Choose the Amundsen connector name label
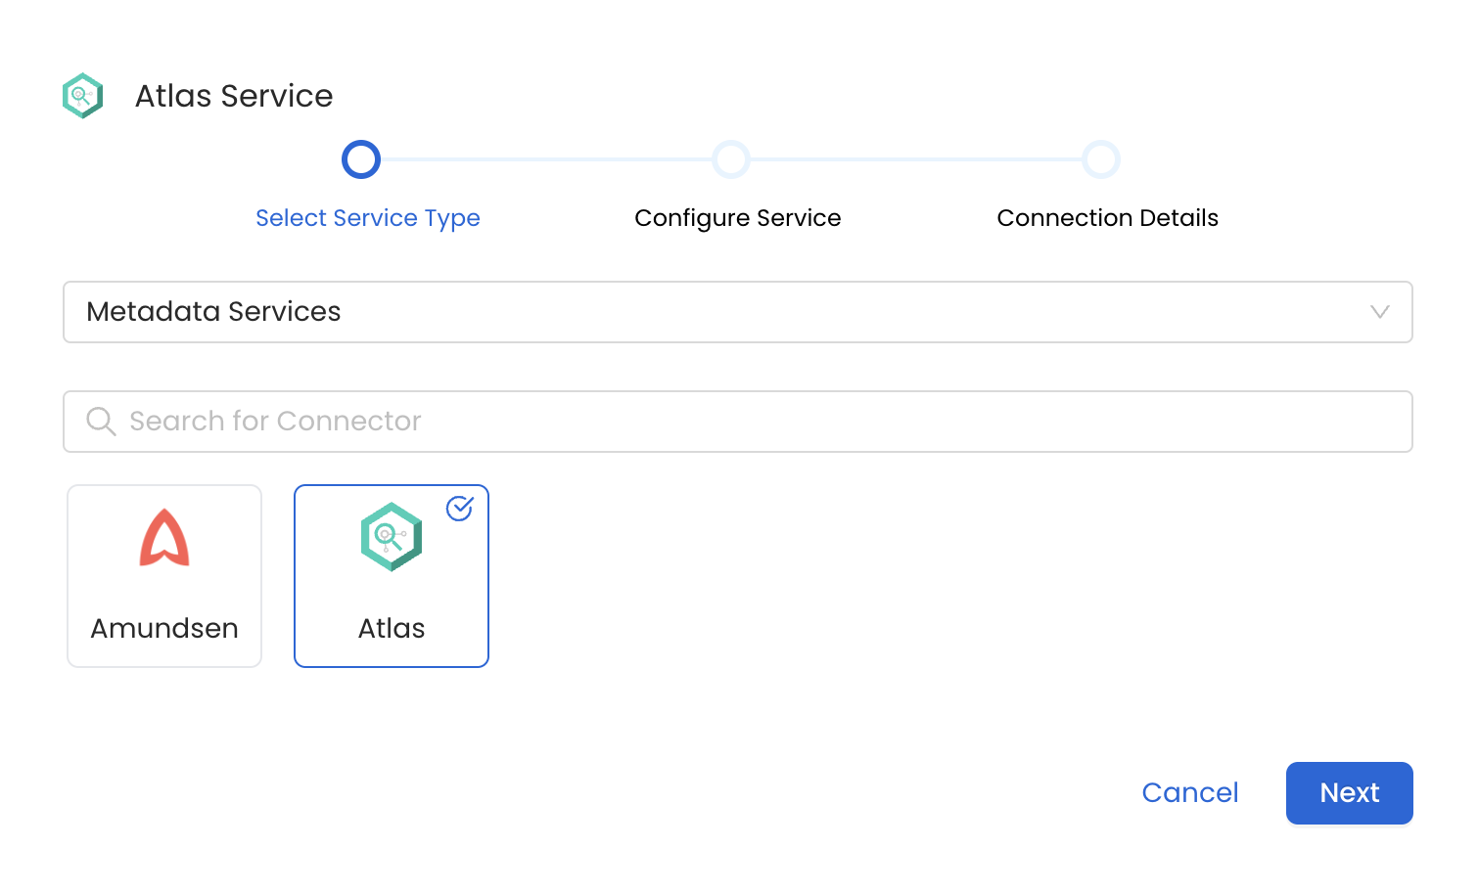The image size is (1478, 892). tap(164, 628)
